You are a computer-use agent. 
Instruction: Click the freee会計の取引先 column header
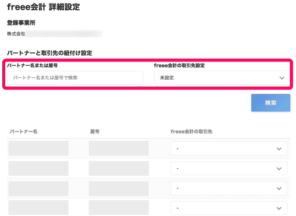click(x=191, y=132)
